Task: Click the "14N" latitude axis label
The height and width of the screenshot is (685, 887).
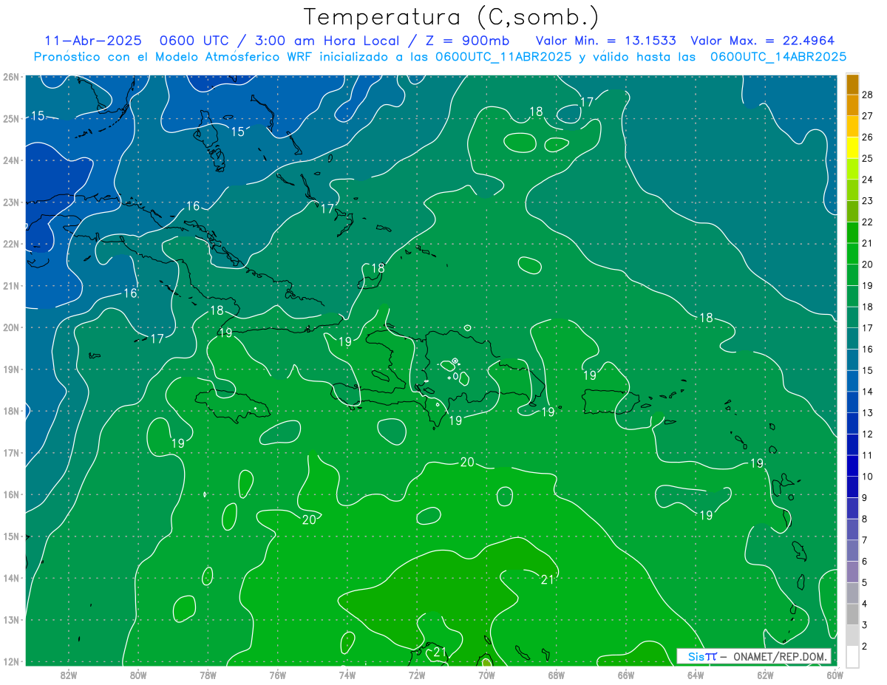Action: [x=11, y=578]
